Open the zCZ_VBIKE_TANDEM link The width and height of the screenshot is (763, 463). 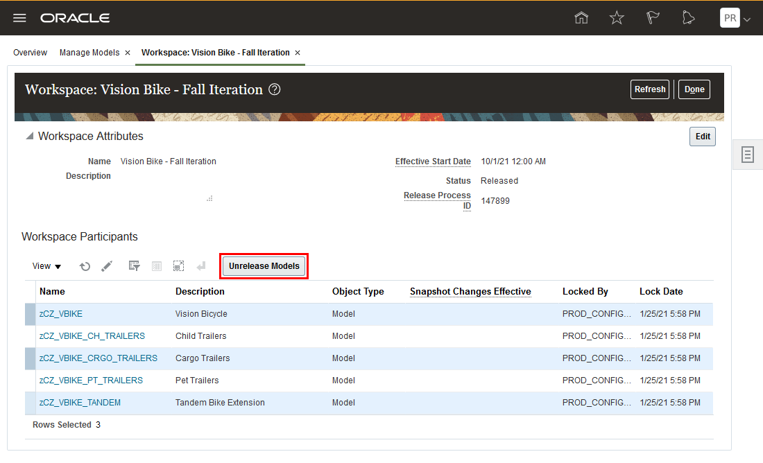pyautogui.click(x=80, y=403)
